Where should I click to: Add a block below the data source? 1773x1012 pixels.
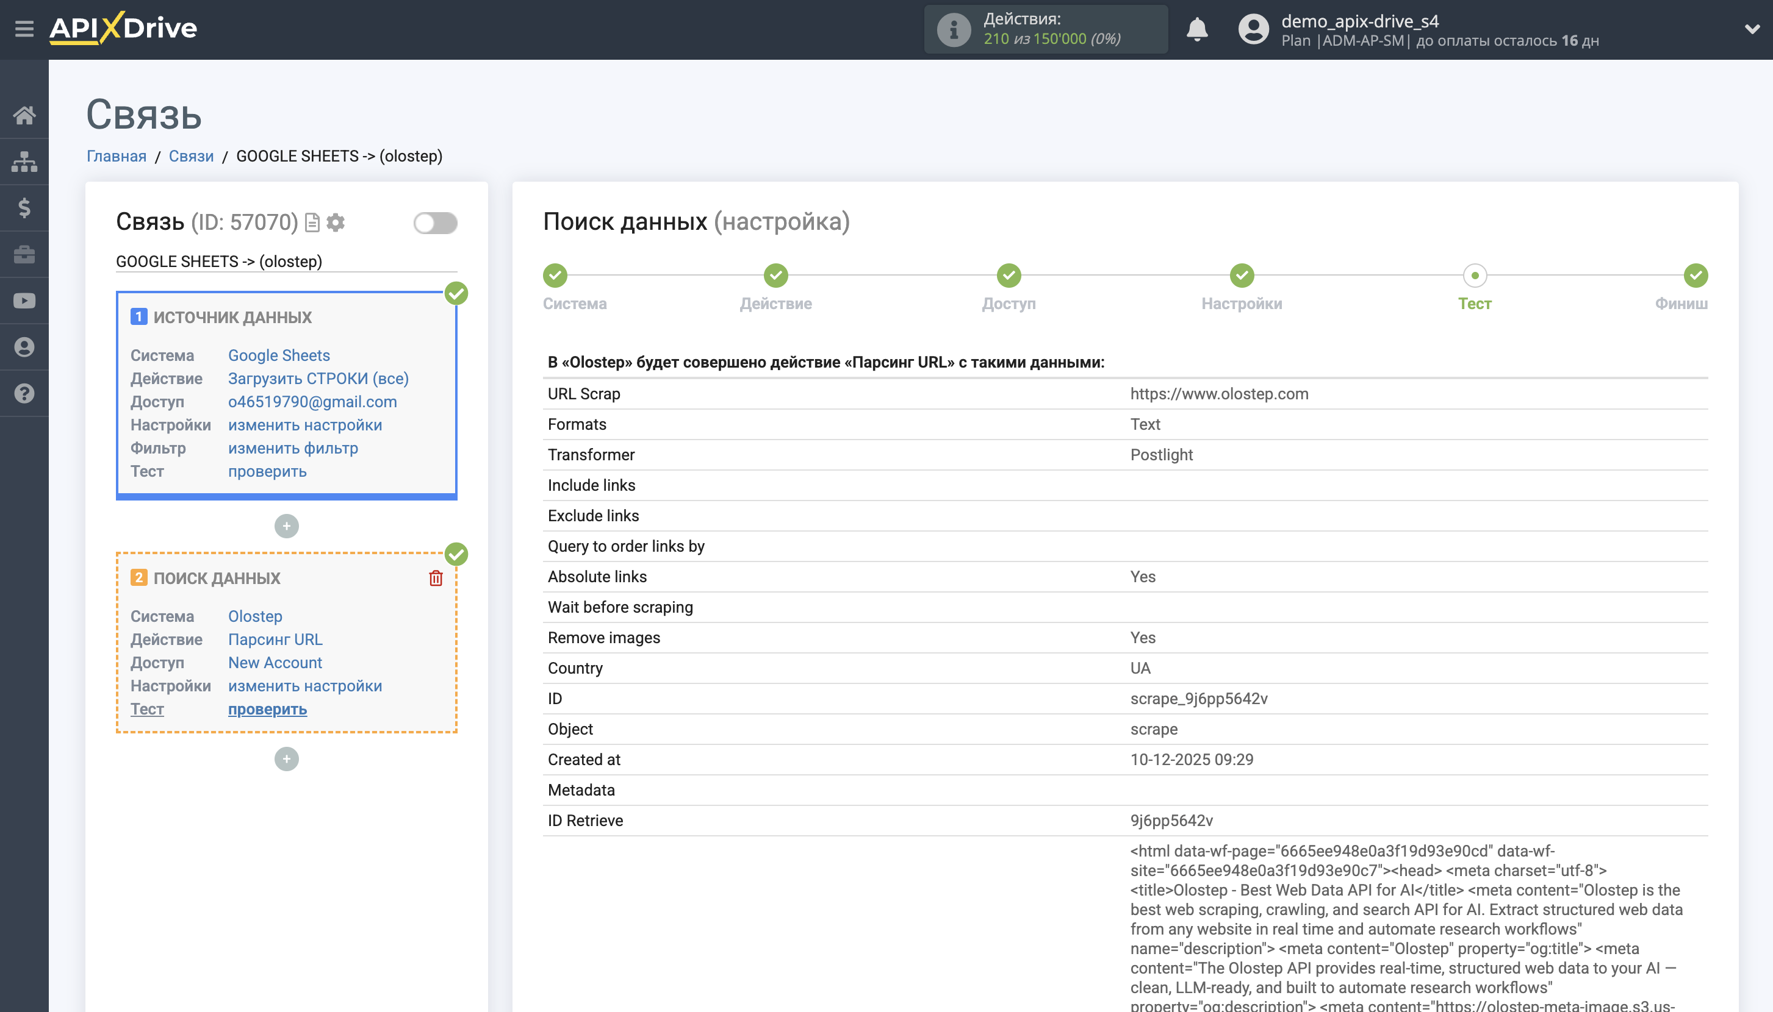coord(287,526)
